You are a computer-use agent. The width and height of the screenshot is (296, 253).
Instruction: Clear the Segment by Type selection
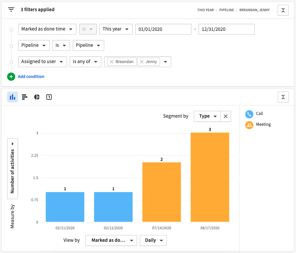click(226, 116)
